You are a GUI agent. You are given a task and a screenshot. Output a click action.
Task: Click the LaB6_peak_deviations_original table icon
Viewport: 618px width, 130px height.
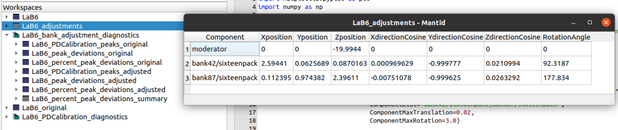click(x=26, y=53)
